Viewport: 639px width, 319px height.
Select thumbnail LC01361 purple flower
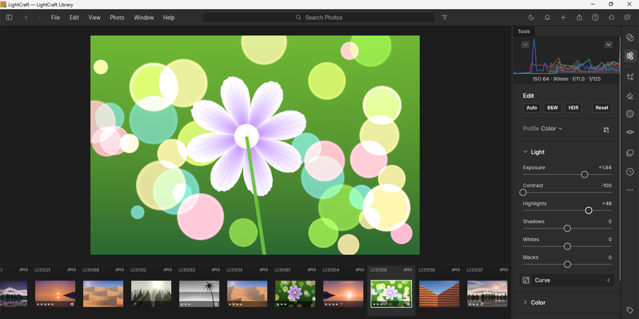coord(295,294)
